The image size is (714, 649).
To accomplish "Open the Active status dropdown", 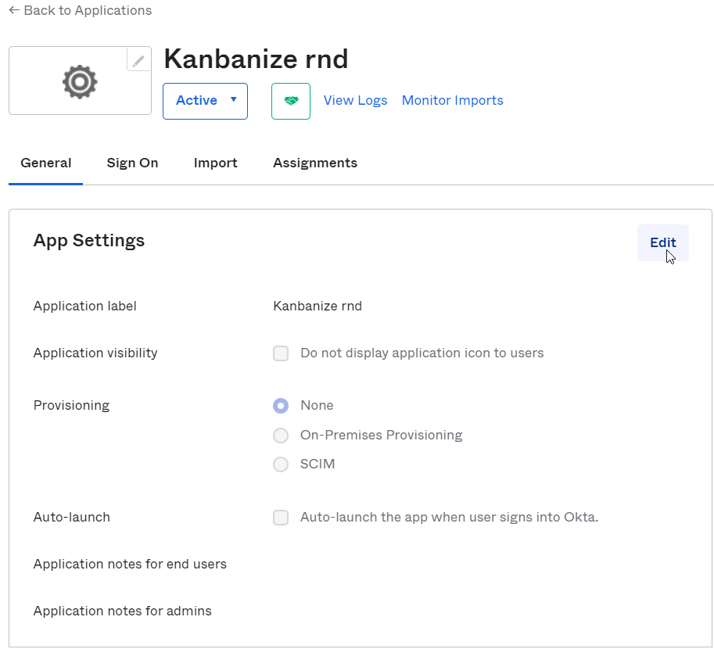I will click(205, 101).
